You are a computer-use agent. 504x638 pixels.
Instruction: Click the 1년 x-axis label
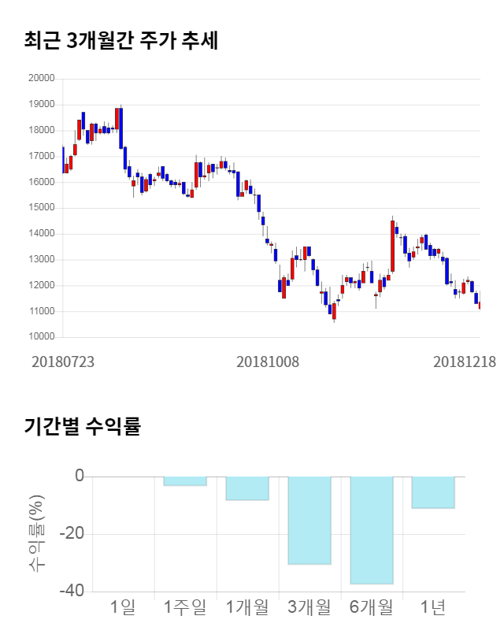tap(433, 607)
